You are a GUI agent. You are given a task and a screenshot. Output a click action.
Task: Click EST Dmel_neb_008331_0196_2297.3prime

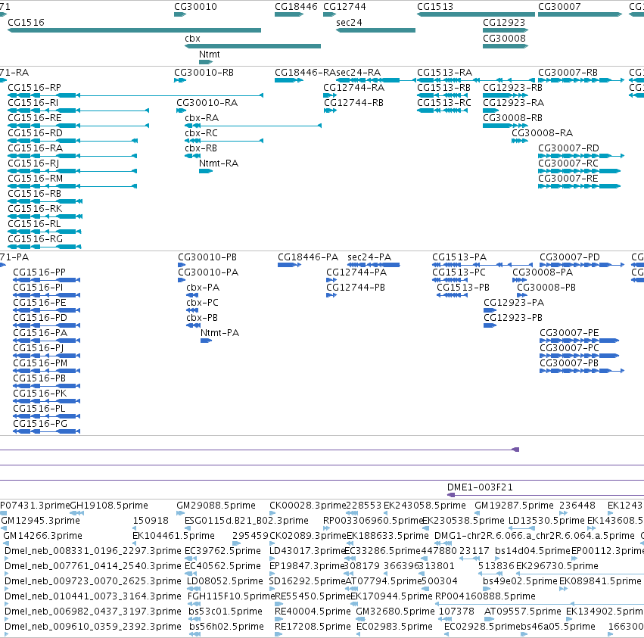point(7,559)
